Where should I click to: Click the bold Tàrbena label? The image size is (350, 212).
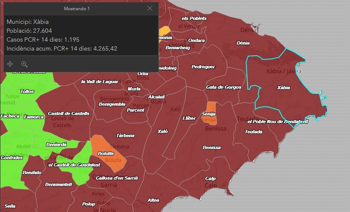point(125,136)
